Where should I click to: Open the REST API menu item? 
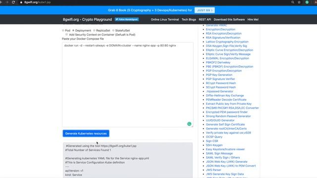coord(205,20)
